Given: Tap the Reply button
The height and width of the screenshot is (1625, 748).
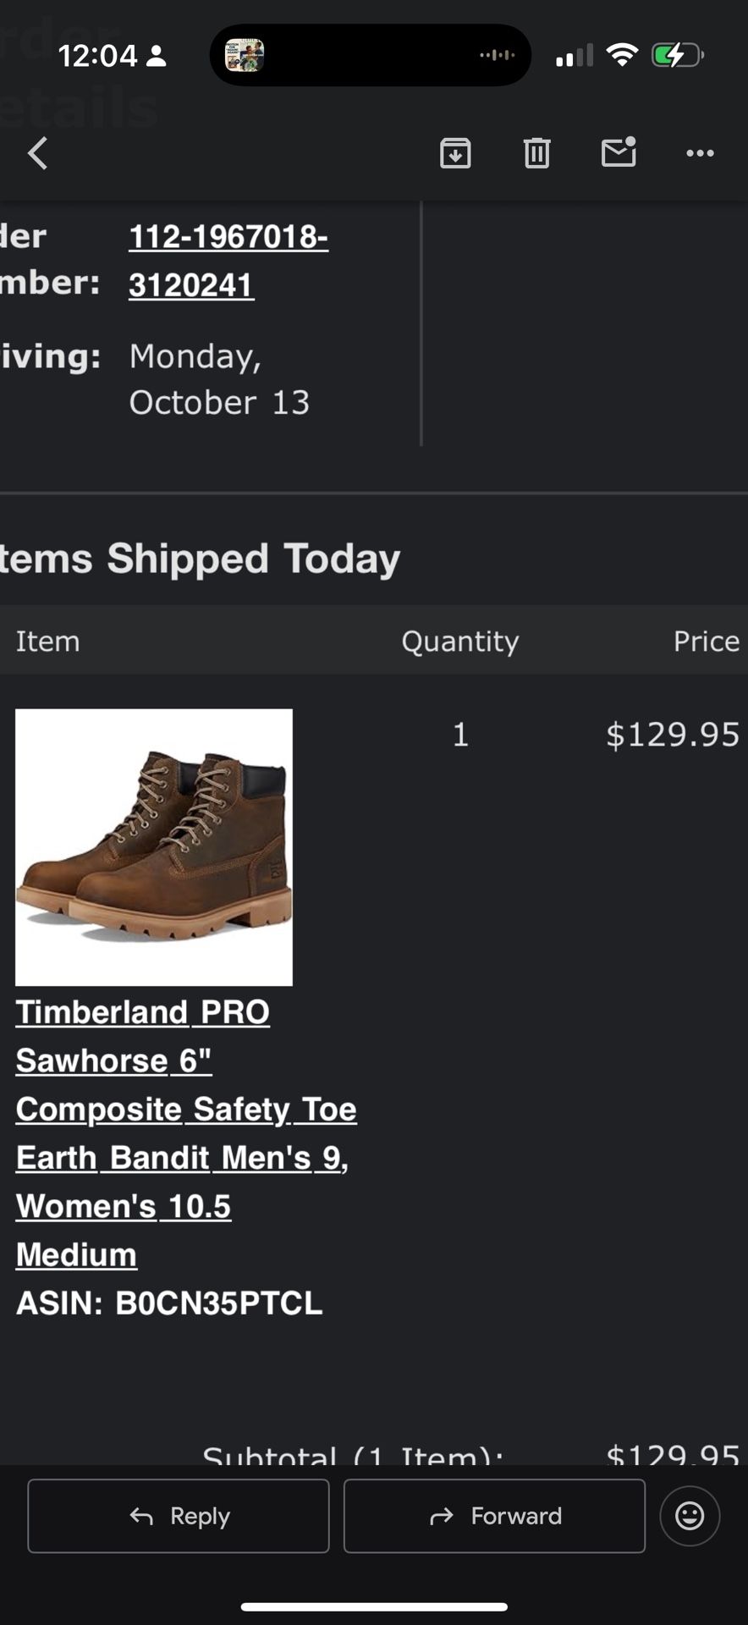Looking at the screenshot, I should (179, 1516).
